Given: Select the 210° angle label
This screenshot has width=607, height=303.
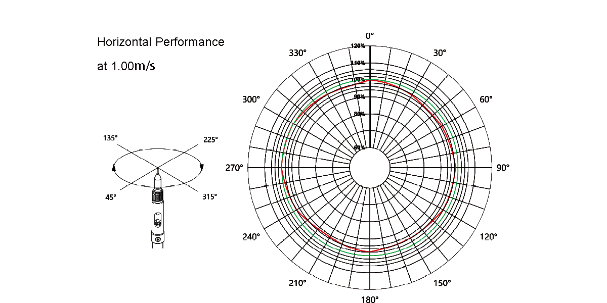Looking at the screenshot, I should coord(297,283).
